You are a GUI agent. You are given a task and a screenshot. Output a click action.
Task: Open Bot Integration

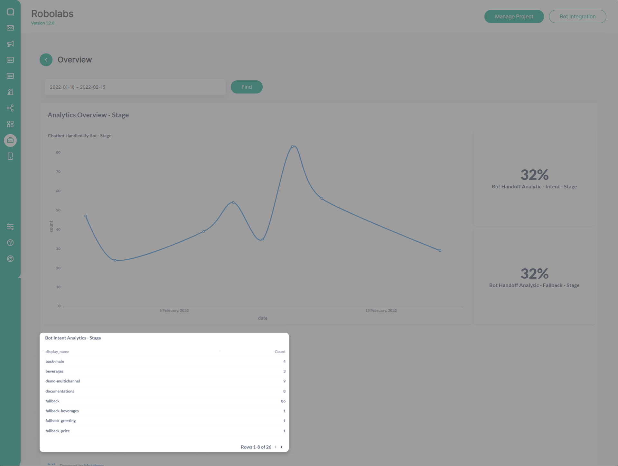click(577, 17)
